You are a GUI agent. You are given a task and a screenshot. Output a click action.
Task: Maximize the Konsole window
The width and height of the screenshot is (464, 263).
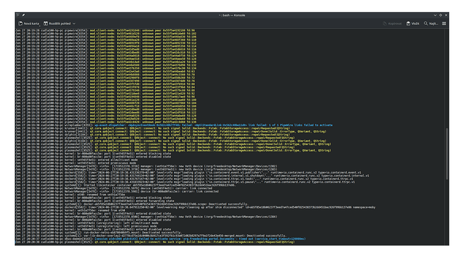click(440, 15)
